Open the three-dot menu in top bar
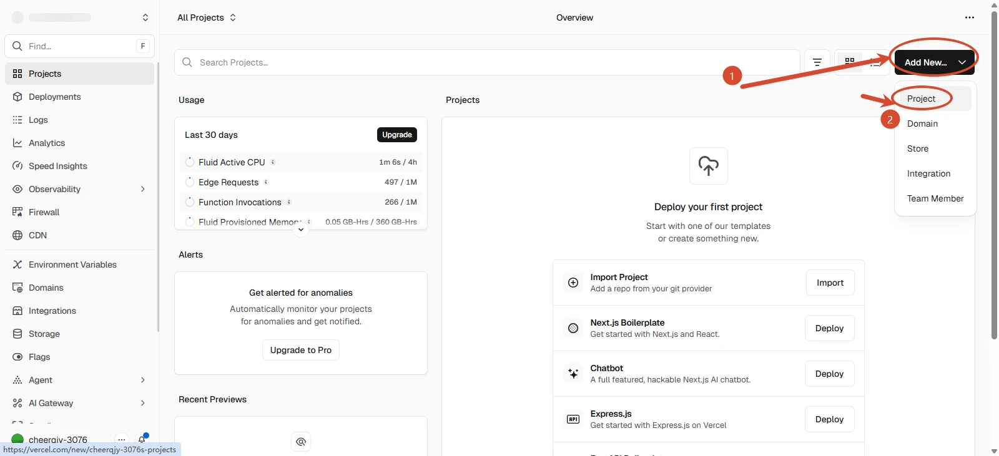Viewport: 999px width, 456px height. (970, 17)
